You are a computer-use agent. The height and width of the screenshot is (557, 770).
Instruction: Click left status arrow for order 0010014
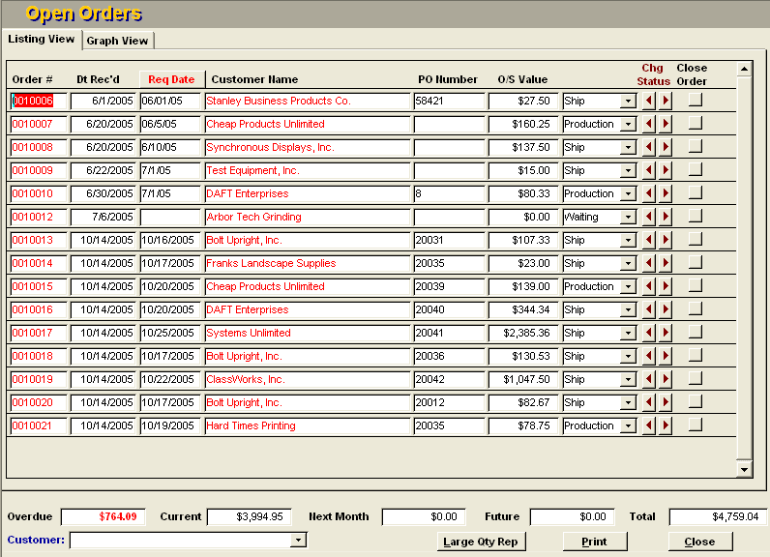tap(649, 263)
